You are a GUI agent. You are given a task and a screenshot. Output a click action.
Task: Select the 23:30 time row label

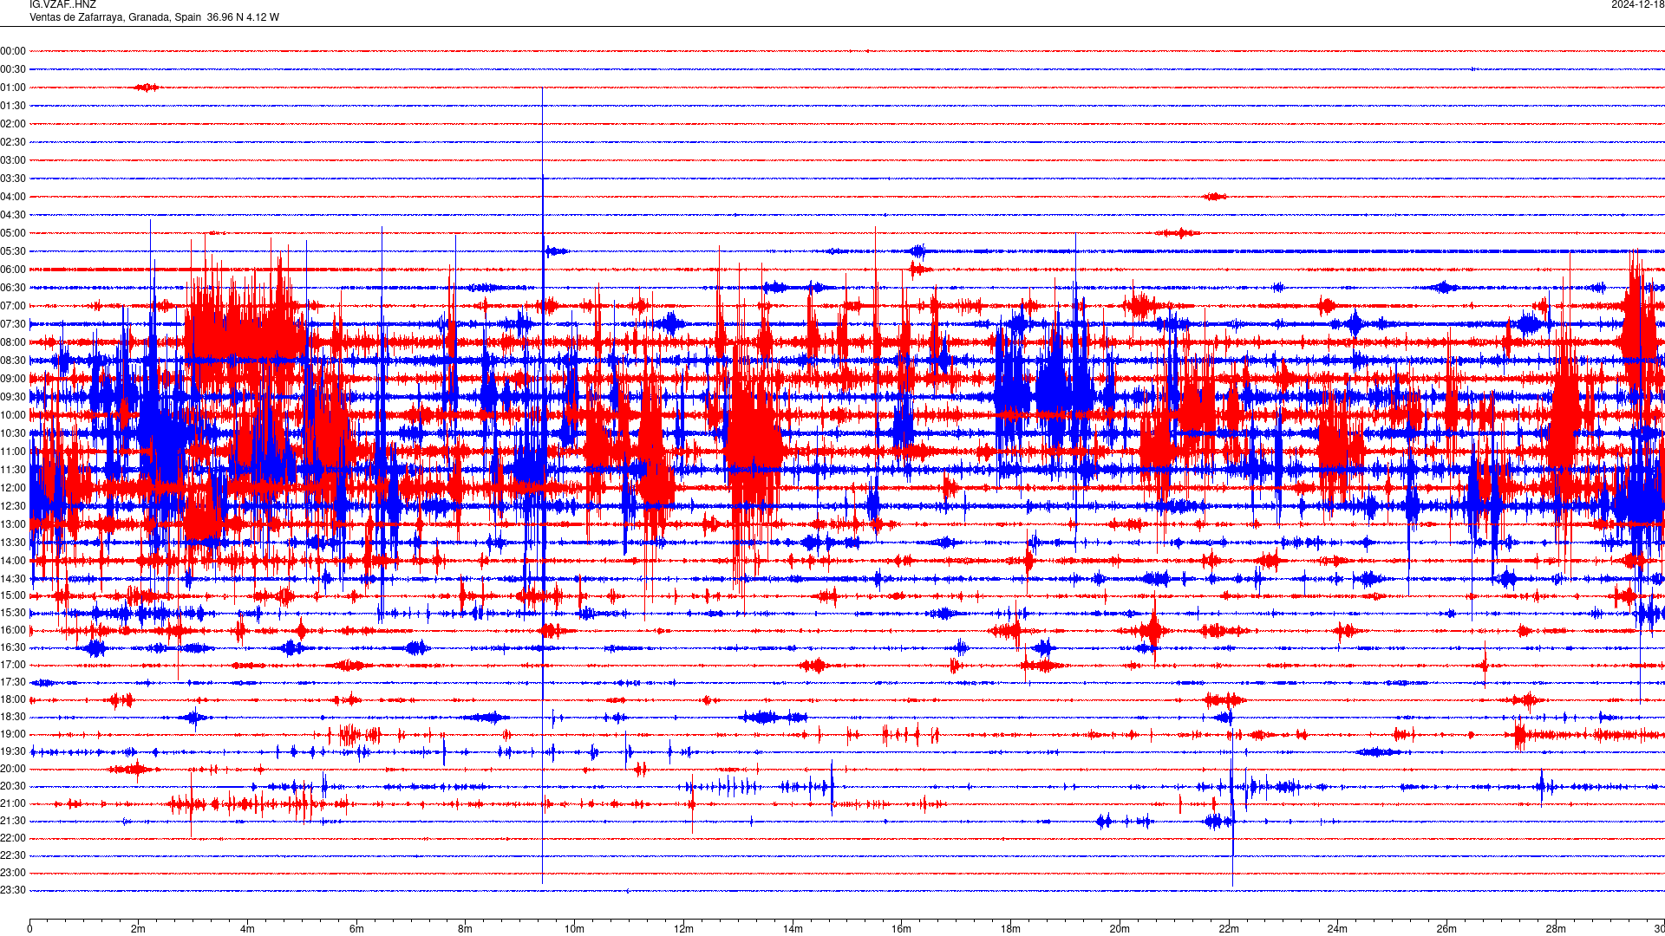(13, 890)
